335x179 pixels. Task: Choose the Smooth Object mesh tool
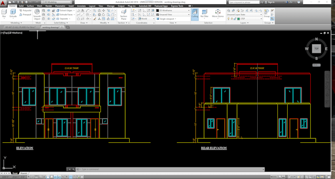pos(37,14)
